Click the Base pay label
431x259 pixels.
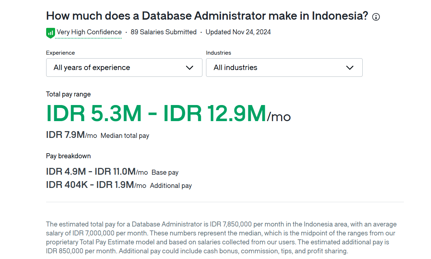click(x=165, y=173)
